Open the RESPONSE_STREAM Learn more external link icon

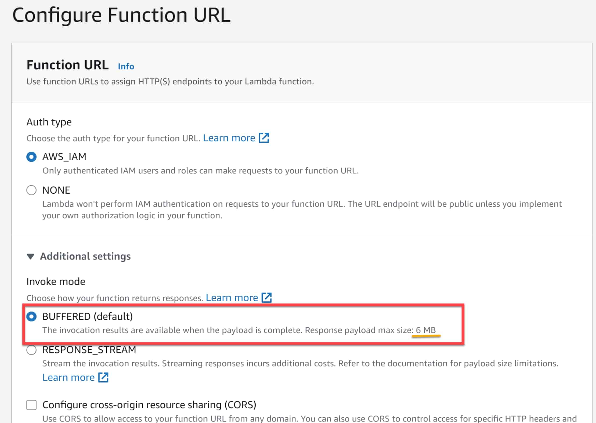pyautogui.click(x=103, y=377)
